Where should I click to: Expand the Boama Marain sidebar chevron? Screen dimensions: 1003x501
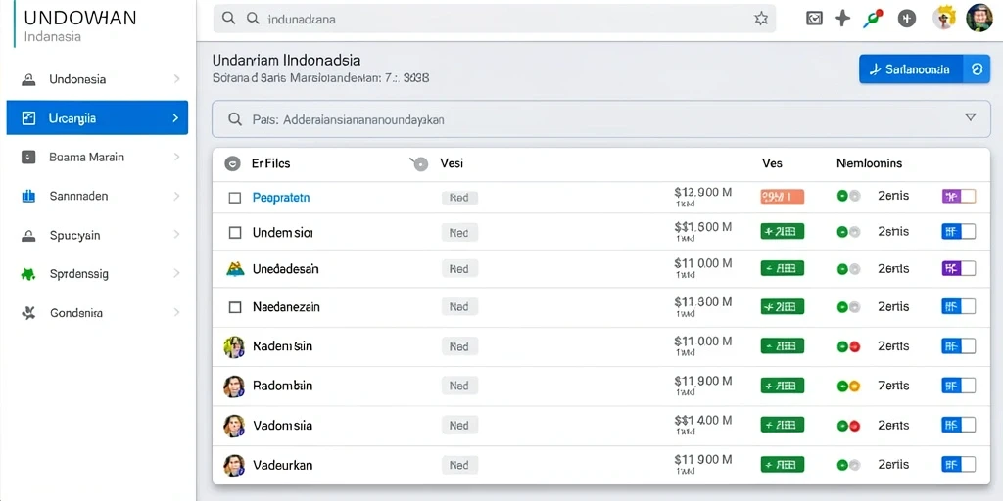[x=176, y=157]
